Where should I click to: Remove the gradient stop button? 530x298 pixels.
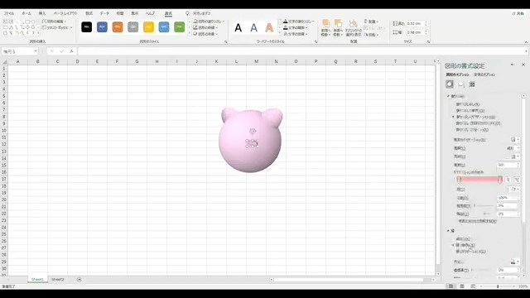pos(516,180)
